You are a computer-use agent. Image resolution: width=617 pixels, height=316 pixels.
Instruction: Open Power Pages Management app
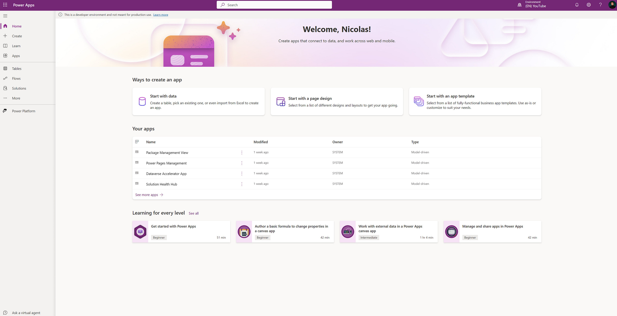pos(166,163)
